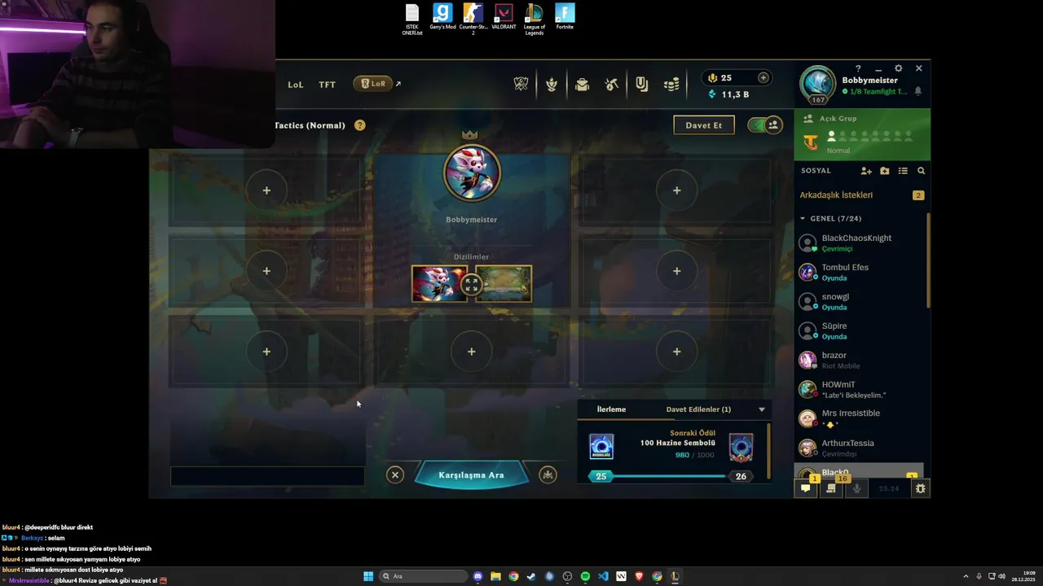This screenshot has height=586, width=1043.
Task: Expand the Davet Edilenler dropdown arrow
Action: click(762, 409)
